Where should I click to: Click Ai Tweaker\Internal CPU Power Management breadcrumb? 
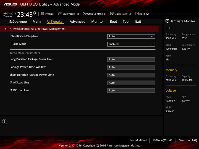38,29
